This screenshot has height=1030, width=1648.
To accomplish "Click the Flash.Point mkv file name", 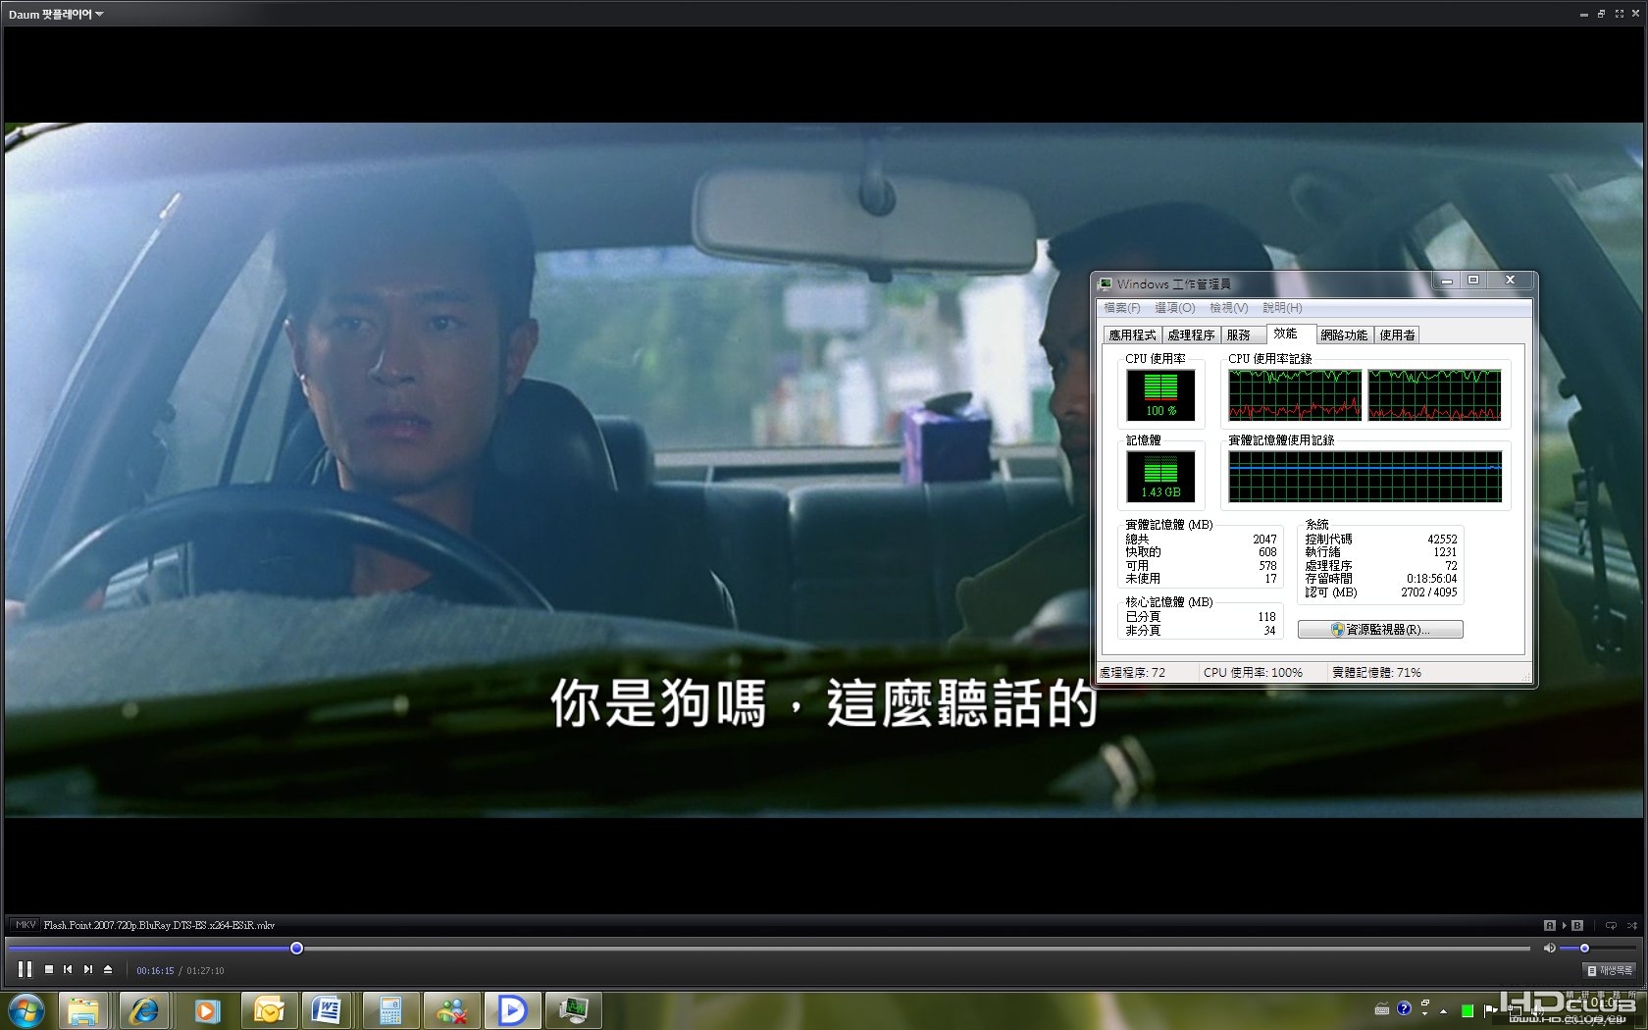I will click(159, 925).
